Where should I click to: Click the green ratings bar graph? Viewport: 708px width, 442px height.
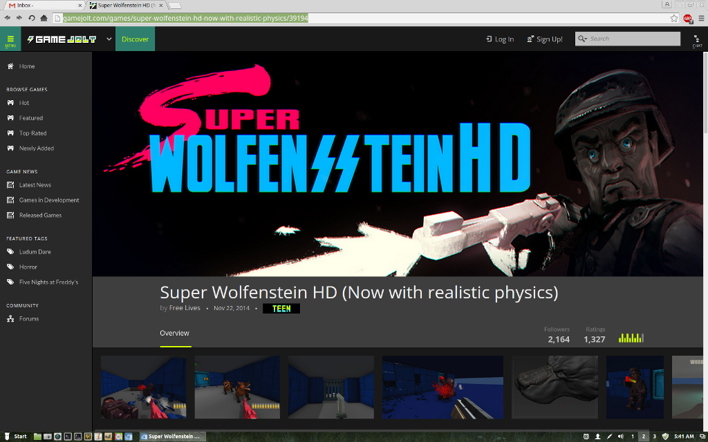pos(631,338)
